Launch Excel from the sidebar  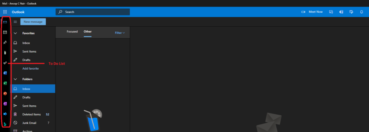coord(5,83)
